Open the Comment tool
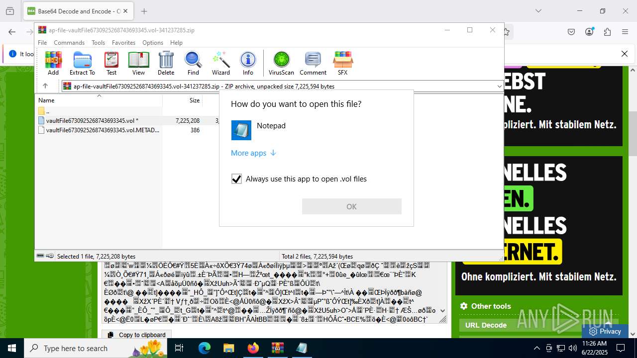Viewport: 637px width, 358px height. [313, 63]
